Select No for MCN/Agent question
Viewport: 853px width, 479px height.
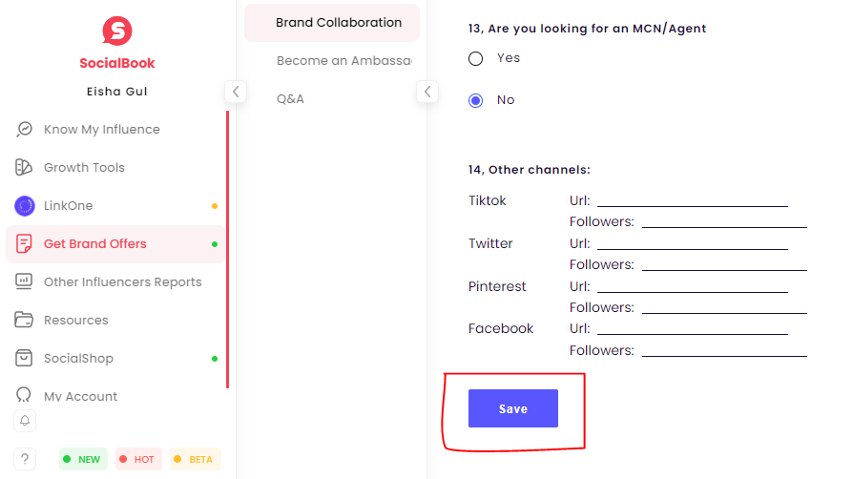click(476, 100)
